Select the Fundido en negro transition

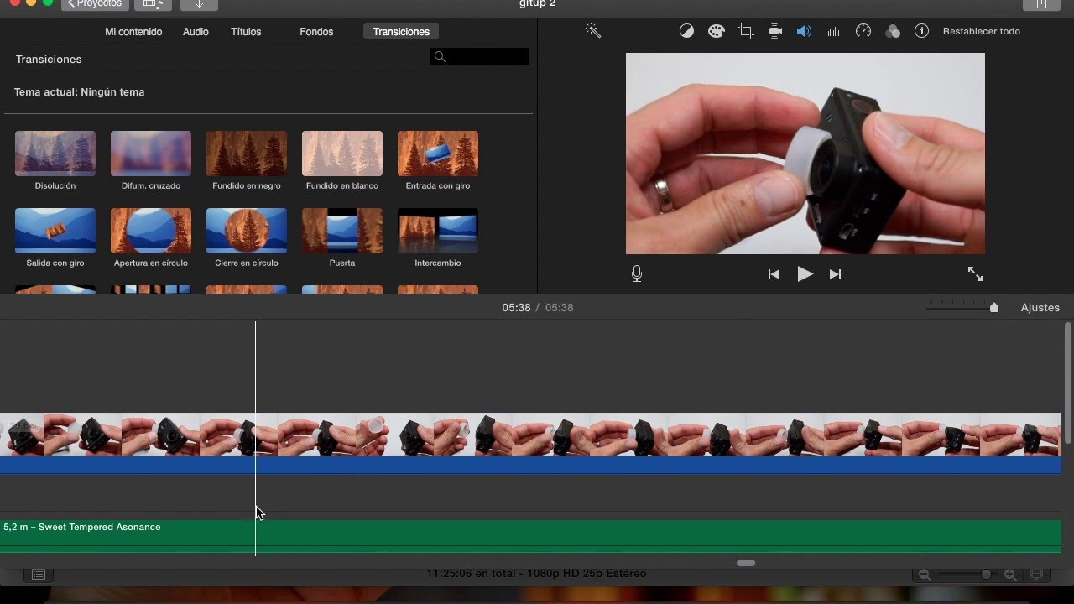pos(247,154)
